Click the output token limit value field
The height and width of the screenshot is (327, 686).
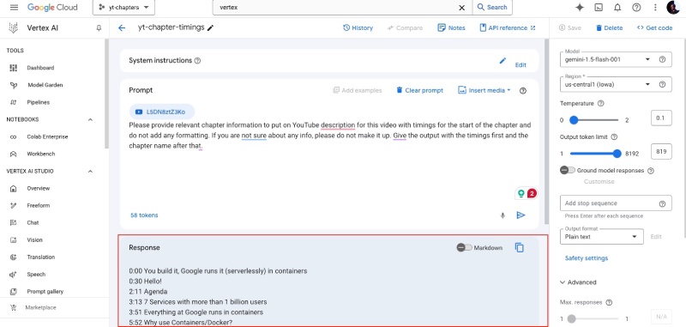661,152
